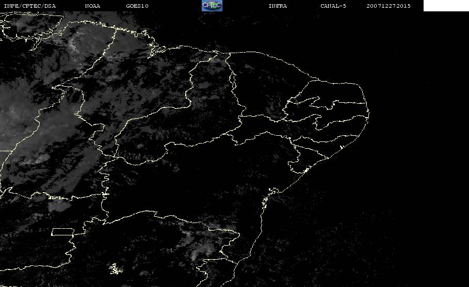Select the 'INPE/CPTEC/DSA' header text
This screenshot has width=469, height=287.
tap(29, 6)
